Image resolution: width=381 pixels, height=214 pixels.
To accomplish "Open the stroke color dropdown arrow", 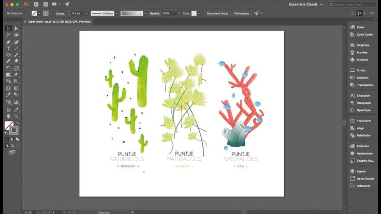I will pos(51,13).
